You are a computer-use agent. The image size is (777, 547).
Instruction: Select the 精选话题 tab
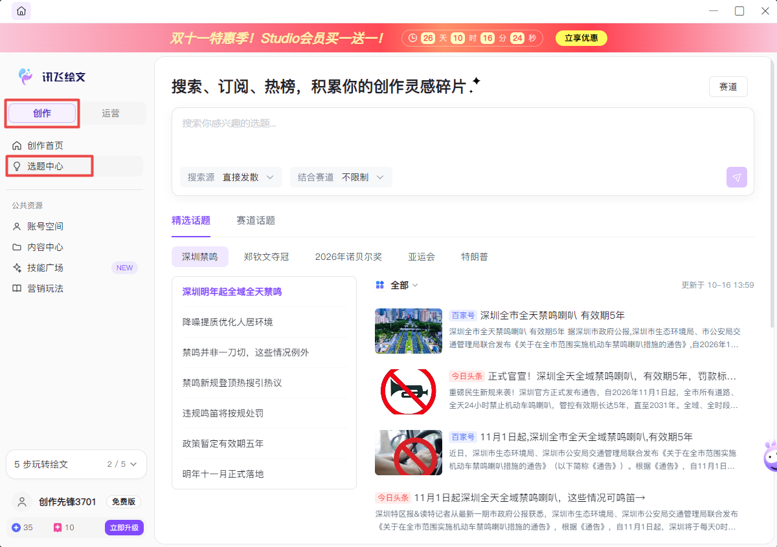click(191, 220)
